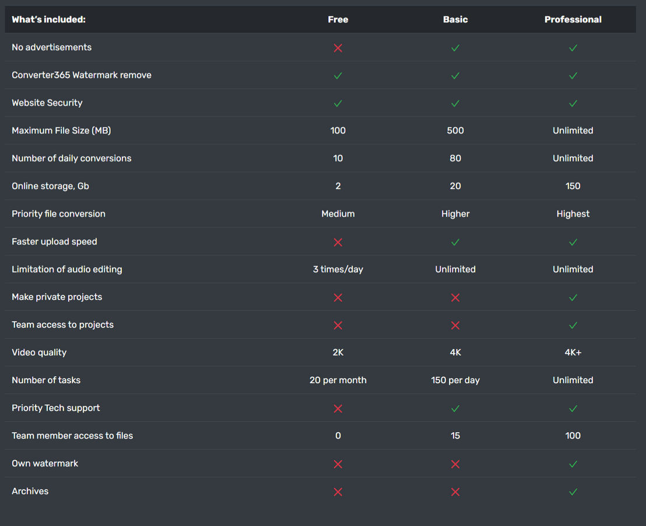The width and height of the screenshot is (646, 526).
Task: Click the Faster upload speed cross under Free
Action: coord(338,242)
